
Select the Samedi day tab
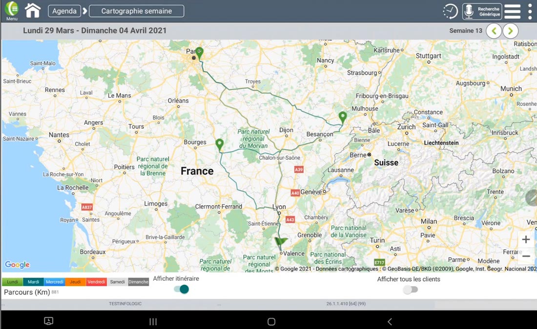pyautogui.click(x=118, y=282)
